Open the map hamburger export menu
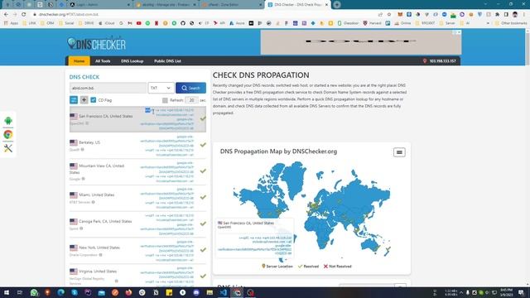Viewport: 530px width, 298px height. (x=399, y=152)
